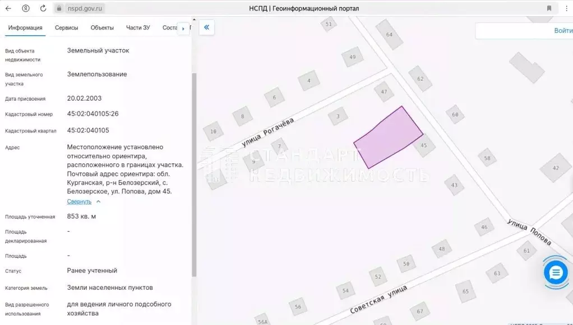Viewport: 573px width, 325px height.
Task: Collapse the info panel with « button
Action: click(x=206, y=27)
